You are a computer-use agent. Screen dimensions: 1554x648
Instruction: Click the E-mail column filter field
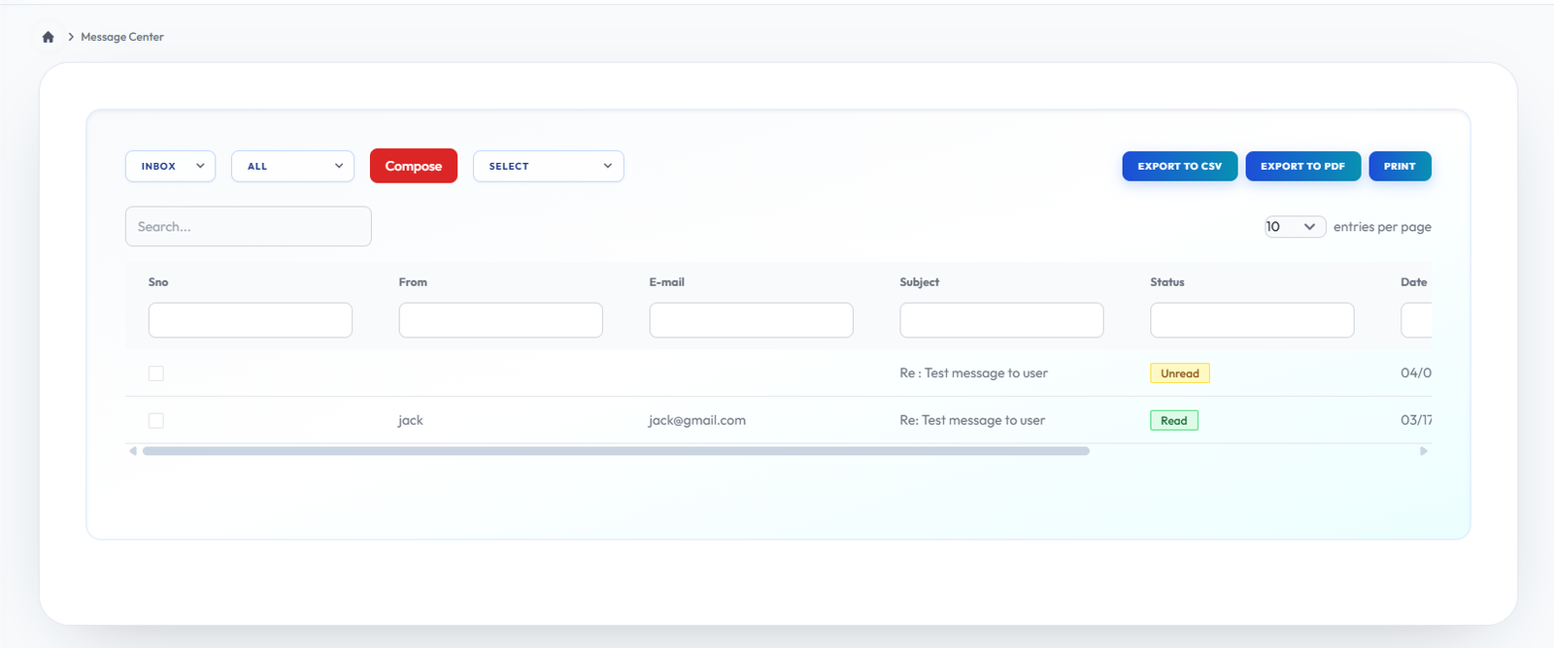coord(752,320)
